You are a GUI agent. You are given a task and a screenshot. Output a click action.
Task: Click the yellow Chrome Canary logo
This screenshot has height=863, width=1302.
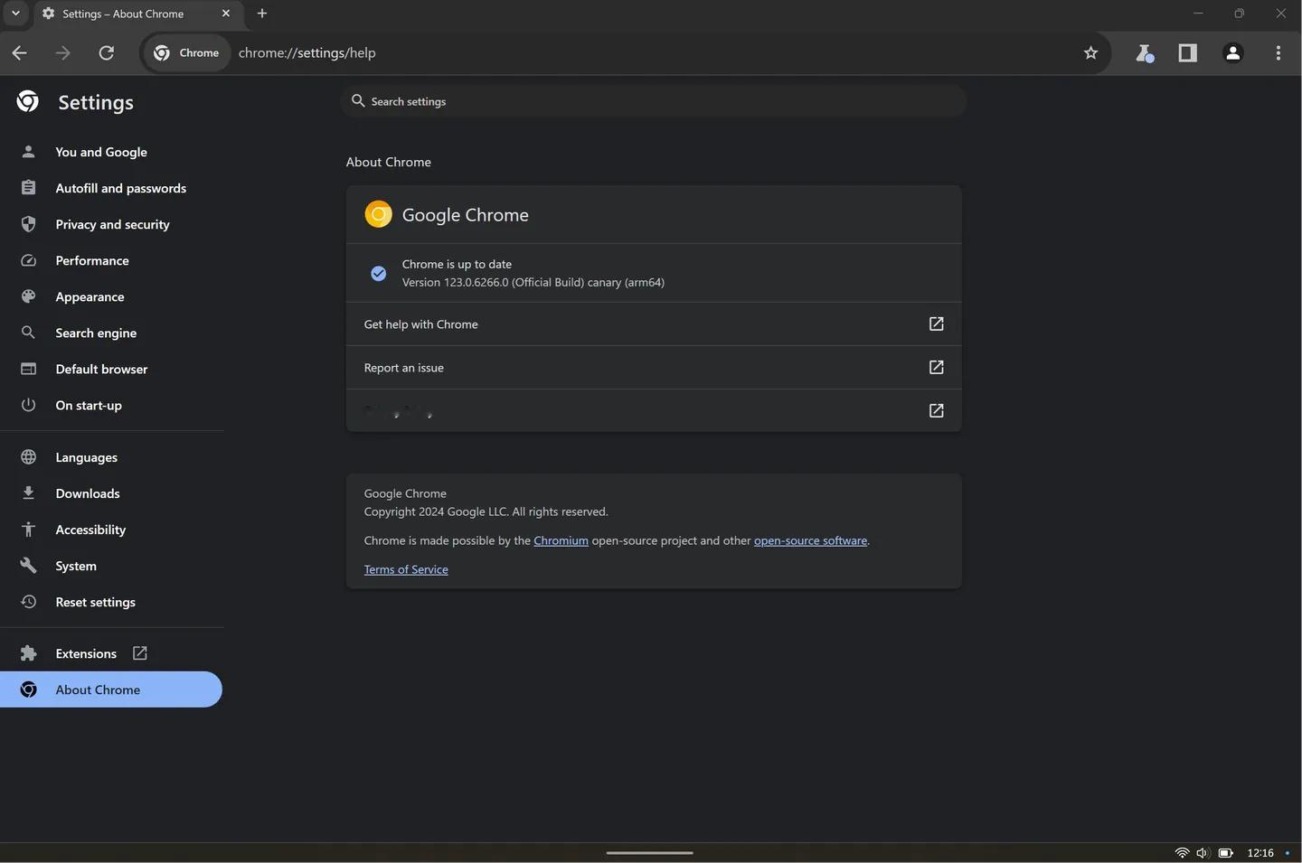[378, 214]
